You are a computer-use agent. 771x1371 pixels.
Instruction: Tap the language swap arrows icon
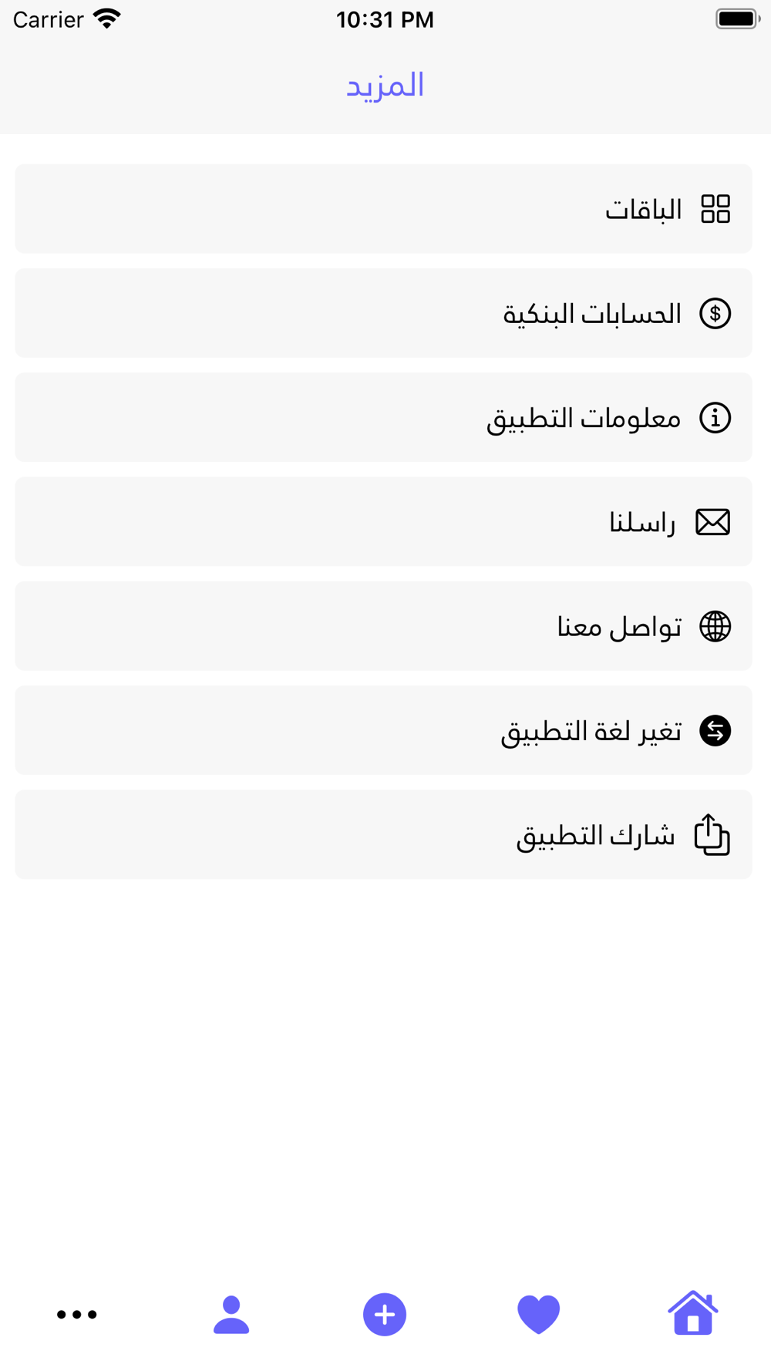tap(715, 730)
